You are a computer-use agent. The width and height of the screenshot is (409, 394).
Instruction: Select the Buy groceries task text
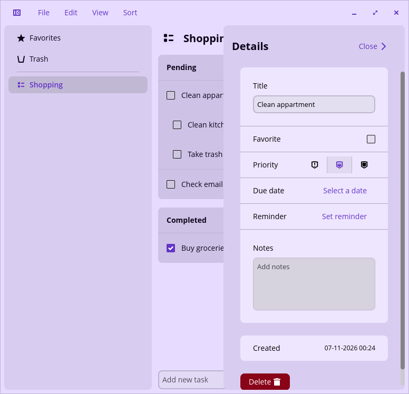(x=202, y=248)
